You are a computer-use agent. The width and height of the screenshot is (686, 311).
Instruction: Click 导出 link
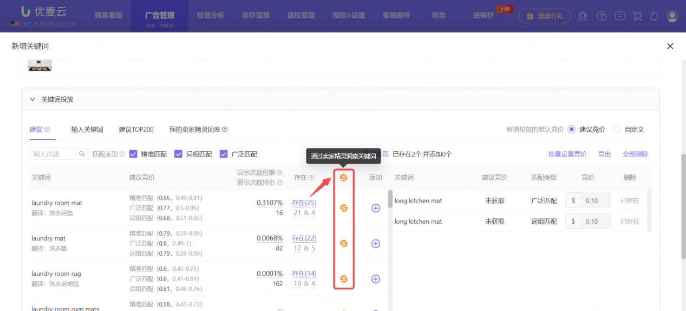pyautogui.click(x=605, y=154)
